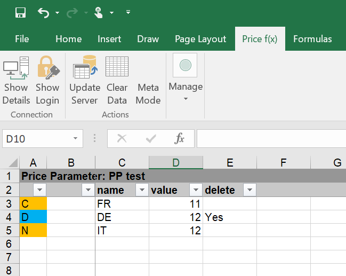Screen dimensions: 346x276
Task: Select column D header
Action: point(176,163)
